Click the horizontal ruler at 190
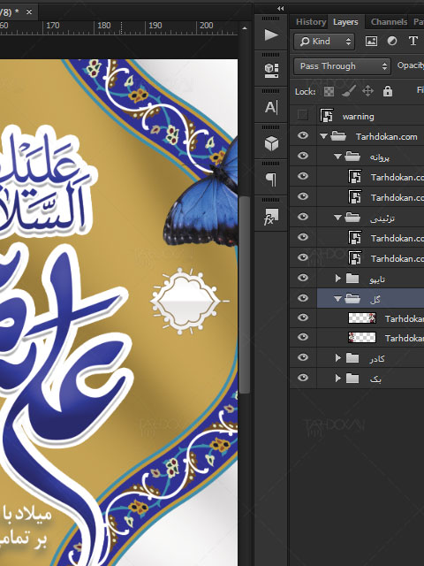 point(155,26)
